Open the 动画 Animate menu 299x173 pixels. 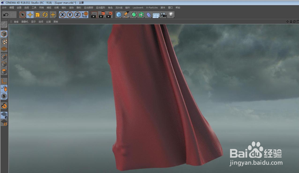click(57, 8)
